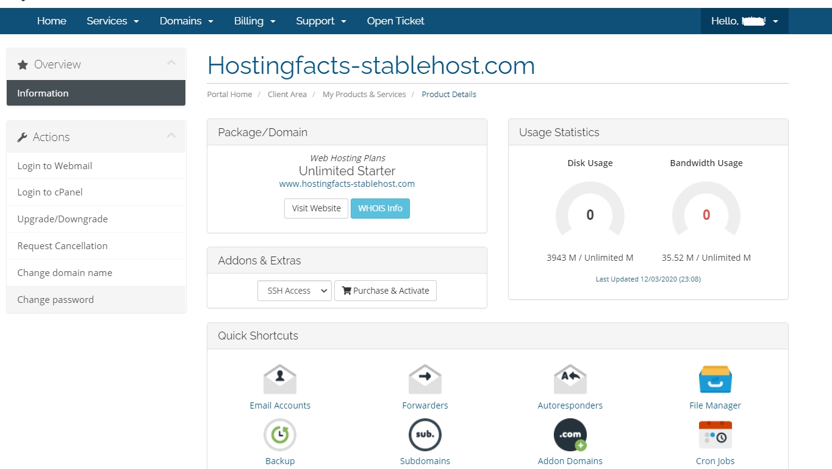Viewport: 832px width, 469px height.
Task: Click the Overview star icon
Action: pyautogui.click(x=23, y=65)
